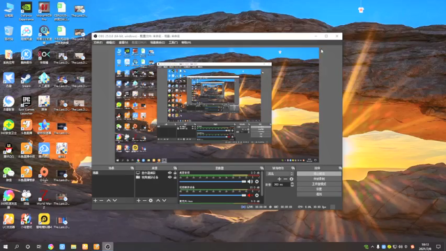
Task: Toggle visibility of the display capture source
Action: click(x=170, y=173)
